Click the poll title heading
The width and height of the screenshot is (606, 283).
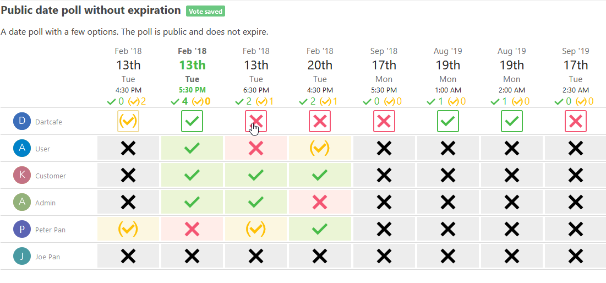(x=91, y=10)
